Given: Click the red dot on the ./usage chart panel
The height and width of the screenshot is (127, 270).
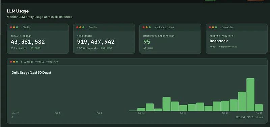Looking at the screenshot, I should [x=11, y=62].
